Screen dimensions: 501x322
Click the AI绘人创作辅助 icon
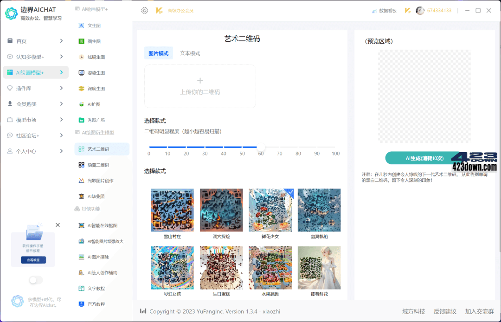click(81, 273)
